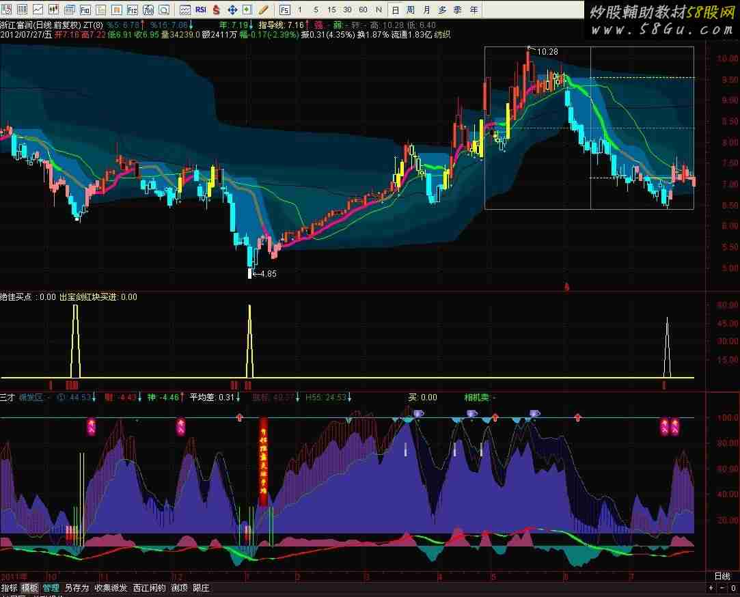Open the f(x) formula manager icon
Image resolution: width=740 pixels, height=597 pixels.
[x=148, y=10]
